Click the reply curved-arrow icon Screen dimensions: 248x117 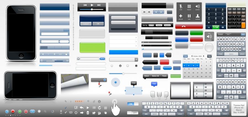tap(82, 108)
